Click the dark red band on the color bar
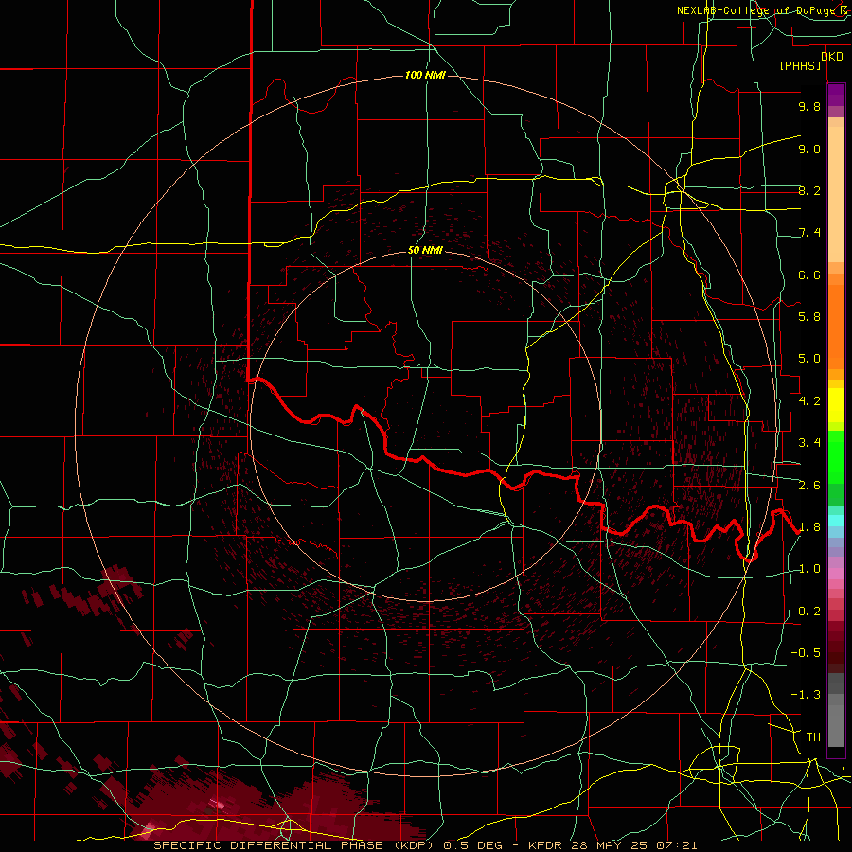Viewport: 852px width, 852px height. [836, 642]
